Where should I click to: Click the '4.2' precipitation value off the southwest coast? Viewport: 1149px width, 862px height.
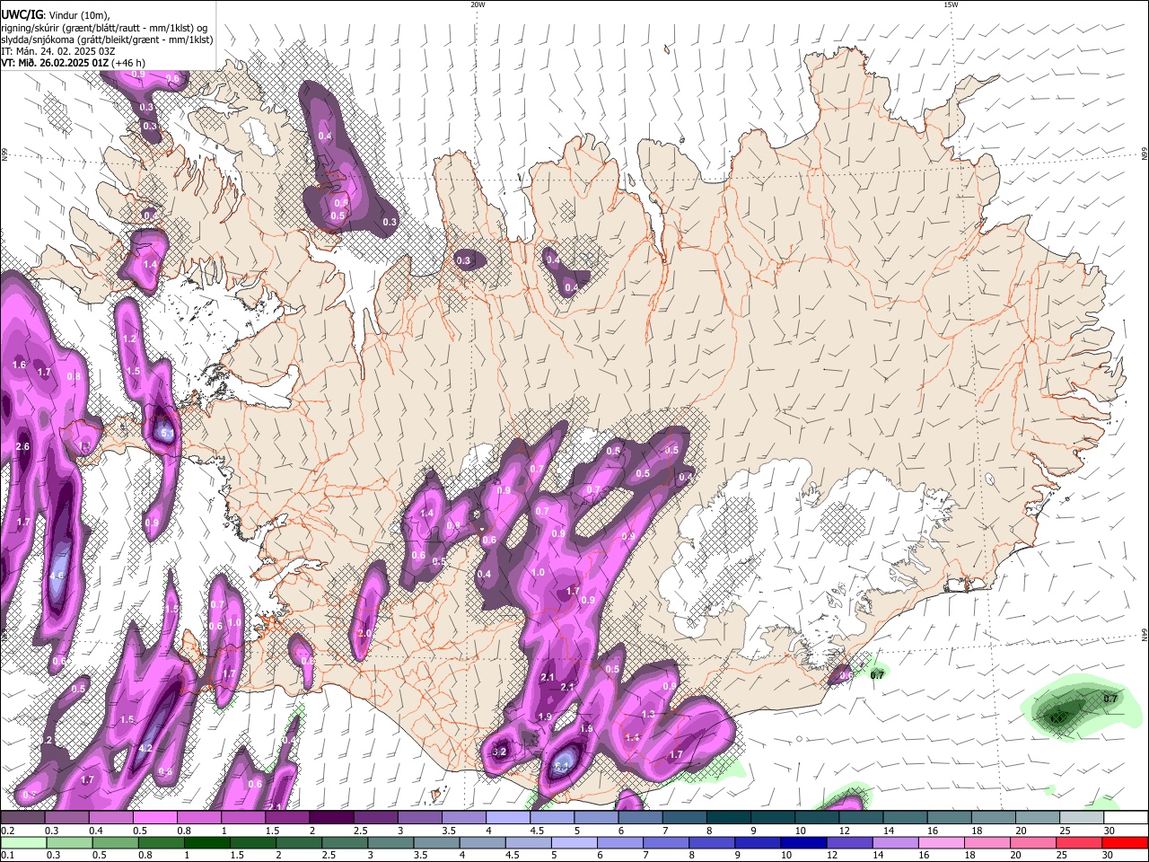tap(145, 747)
